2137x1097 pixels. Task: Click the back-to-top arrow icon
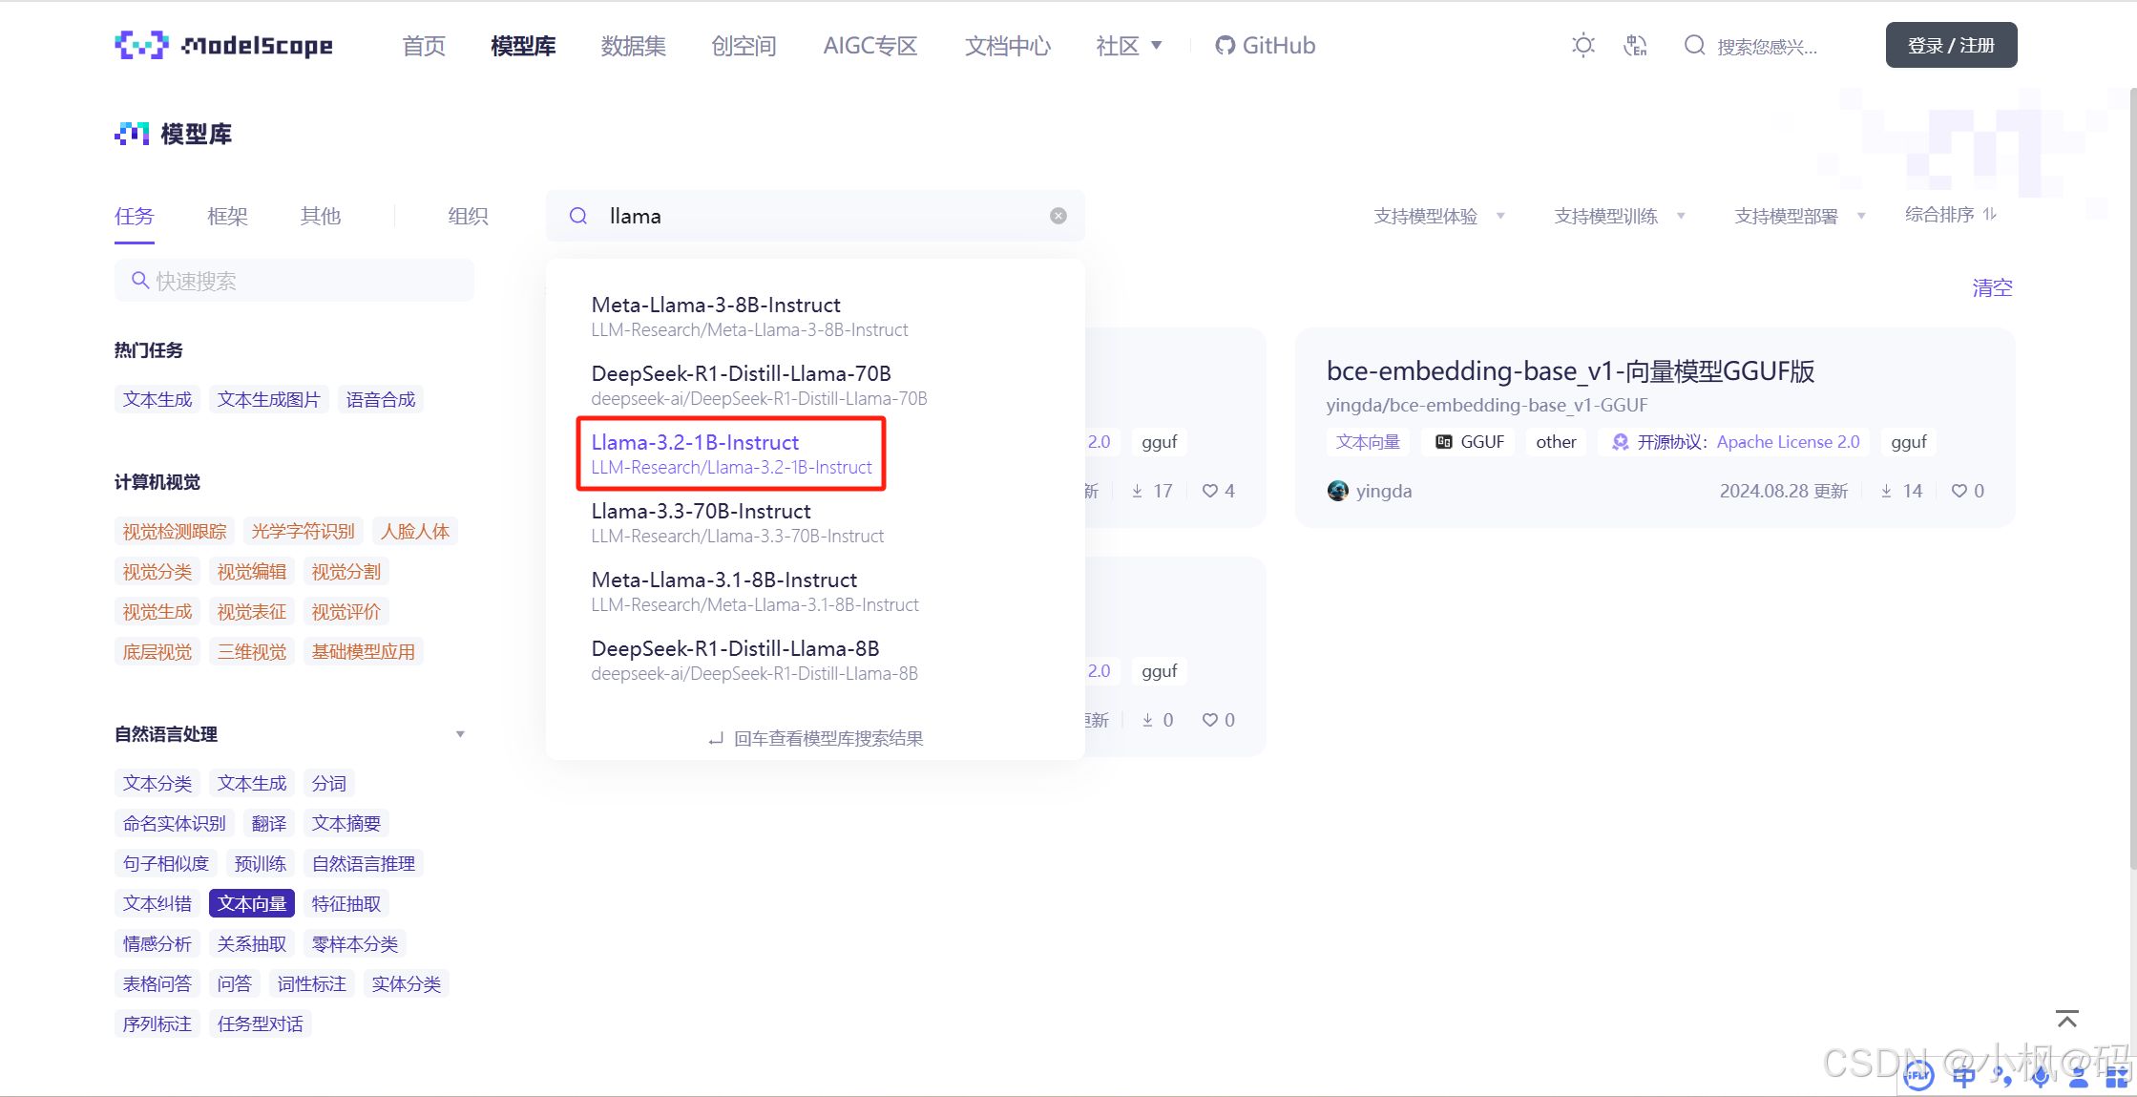[x=2066, y=1019]
